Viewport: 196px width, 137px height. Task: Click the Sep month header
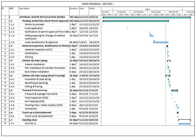(x=162, y=14)
